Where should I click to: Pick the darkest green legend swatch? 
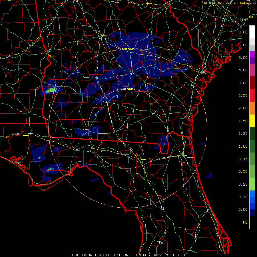click(252, 133)
